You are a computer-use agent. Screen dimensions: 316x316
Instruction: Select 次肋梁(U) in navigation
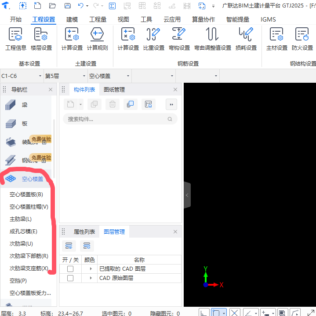coord(21,243)
